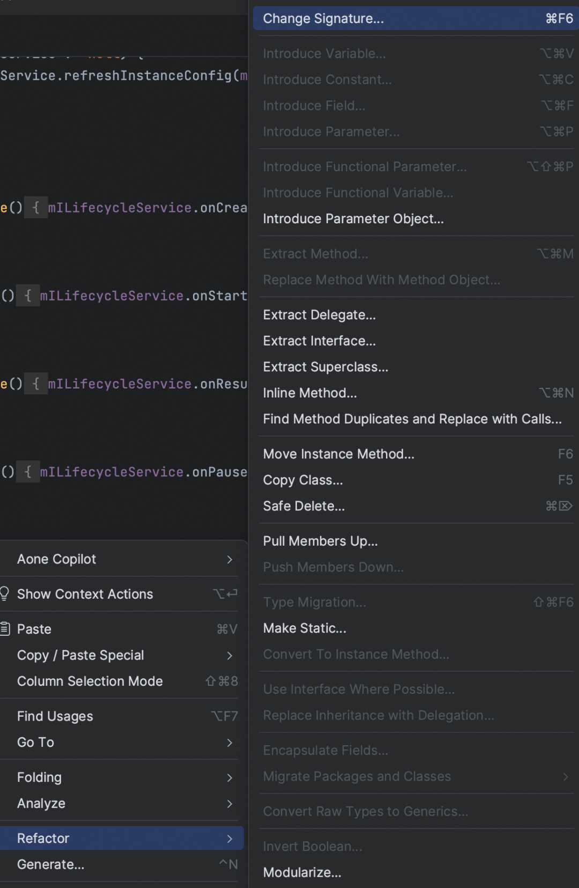Expand Migrate Packages and Classes arrow
The image size is (579, 888).
(566, 776)
